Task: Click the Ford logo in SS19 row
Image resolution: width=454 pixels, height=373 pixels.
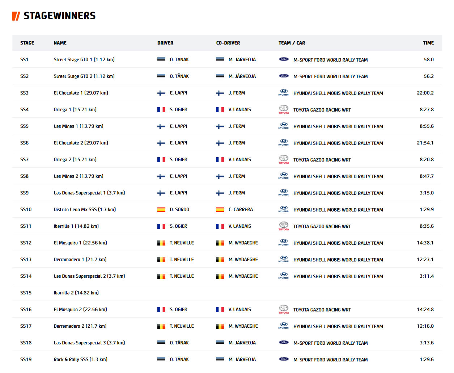Action: [x=284, y=359]
